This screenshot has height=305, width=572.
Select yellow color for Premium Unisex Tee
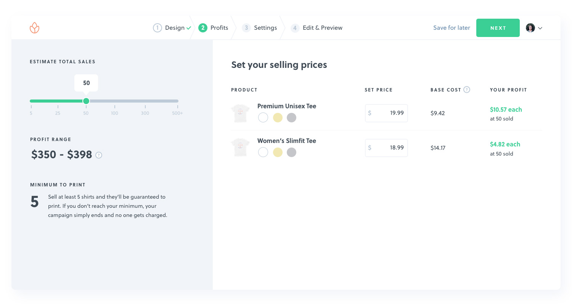[x=278, y=117]
